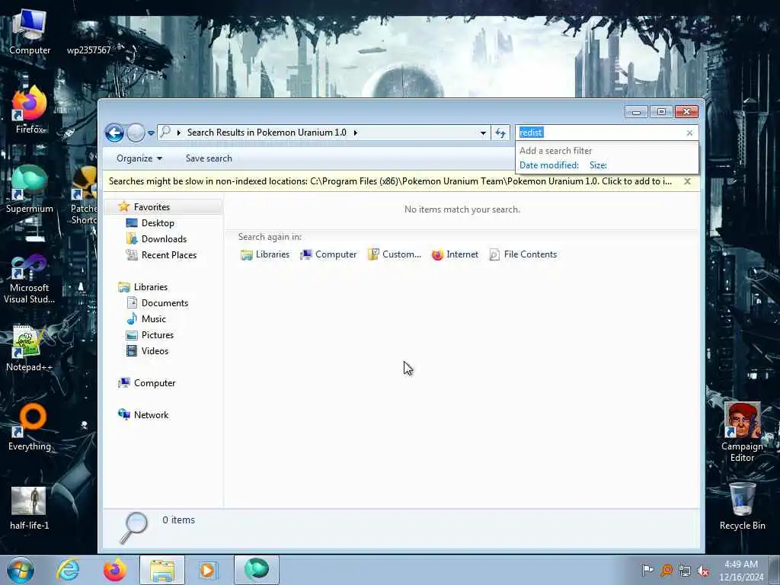
Task: Open the clock showing 4:49 AM
Action: click(x=740, y=571)
